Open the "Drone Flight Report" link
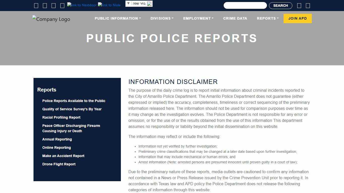Image resolution: width=344 pixels, height=193 pixels. [x=59, y=164]
